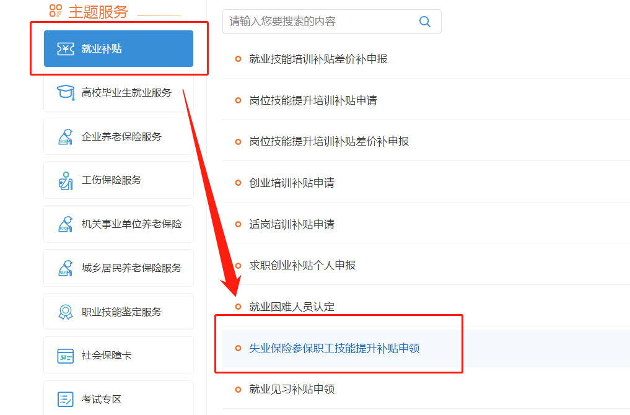This screenshot has width=630, height=415.
Task: Open the 工伤保险服务 category
Action: (x=118, y=180)
